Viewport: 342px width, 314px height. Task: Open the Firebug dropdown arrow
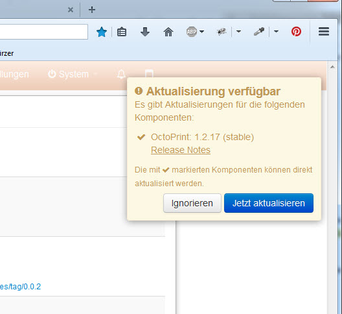point(238,32)
